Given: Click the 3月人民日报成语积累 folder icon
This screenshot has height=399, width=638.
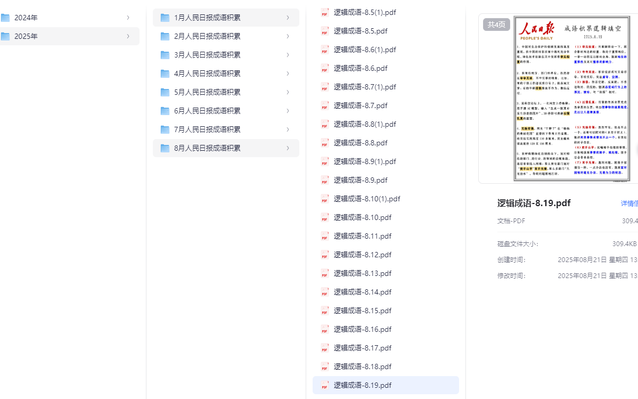Looking at the screenshot, I should [x=165, y=55].
